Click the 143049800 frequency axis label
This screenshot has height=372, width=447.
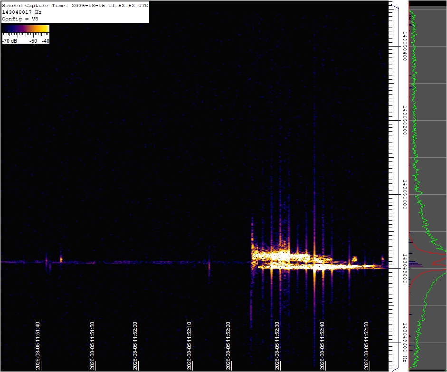(x=404, y=268)
